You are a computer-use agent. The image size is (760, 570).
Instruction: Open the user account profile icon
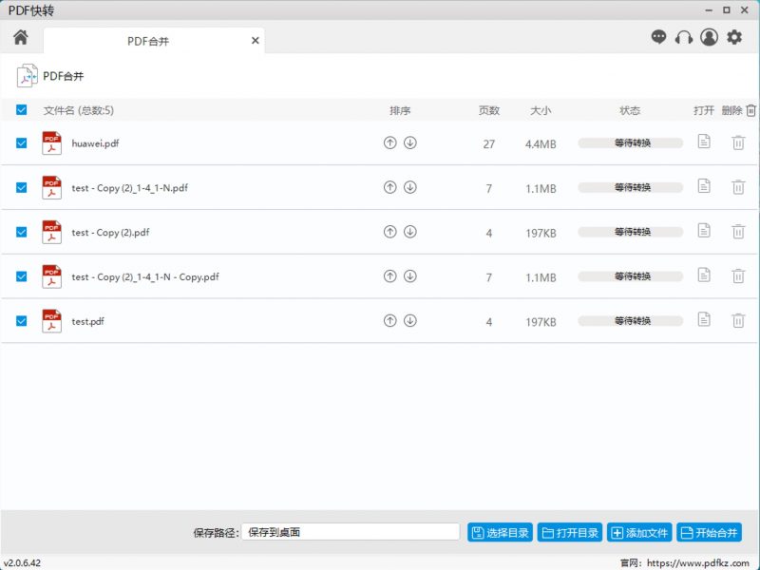(709, 37)
